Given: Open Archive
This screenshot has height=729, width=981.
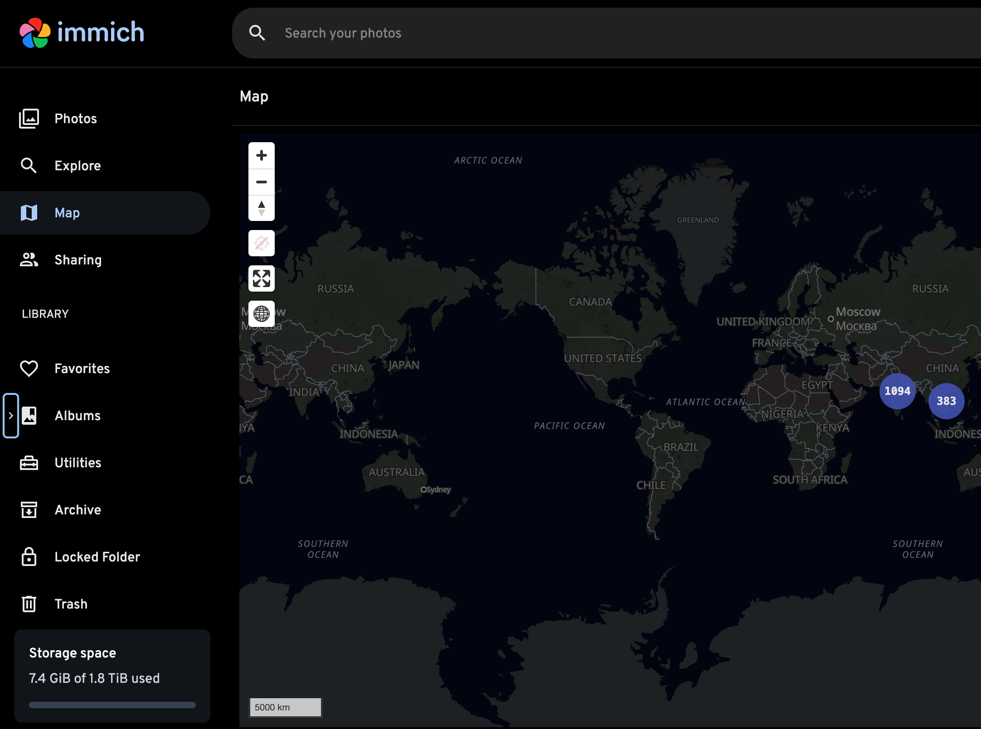Looking at the screenshot, I should (x=105, y=510).
